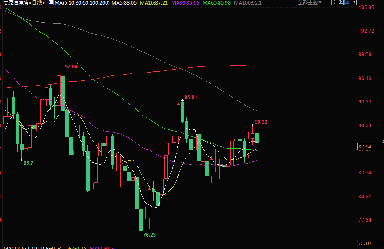Screen dimensions: 384x249
Task: Click the 97.64 high price marker
Action: pos(71,67)
